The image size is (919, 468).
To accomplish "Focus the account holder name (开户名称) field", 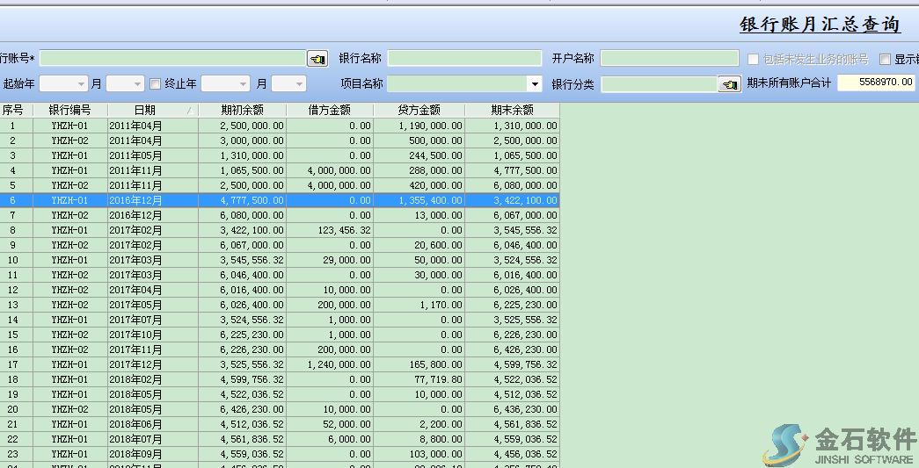I will [669, 59].
